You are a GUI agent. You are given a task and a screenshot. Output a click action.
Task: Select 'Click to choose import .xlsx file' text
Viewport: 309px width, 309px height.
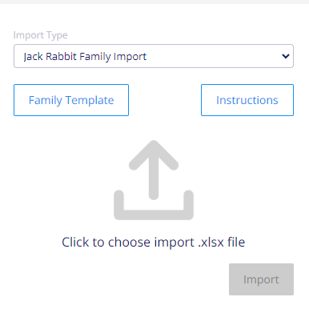154,243
